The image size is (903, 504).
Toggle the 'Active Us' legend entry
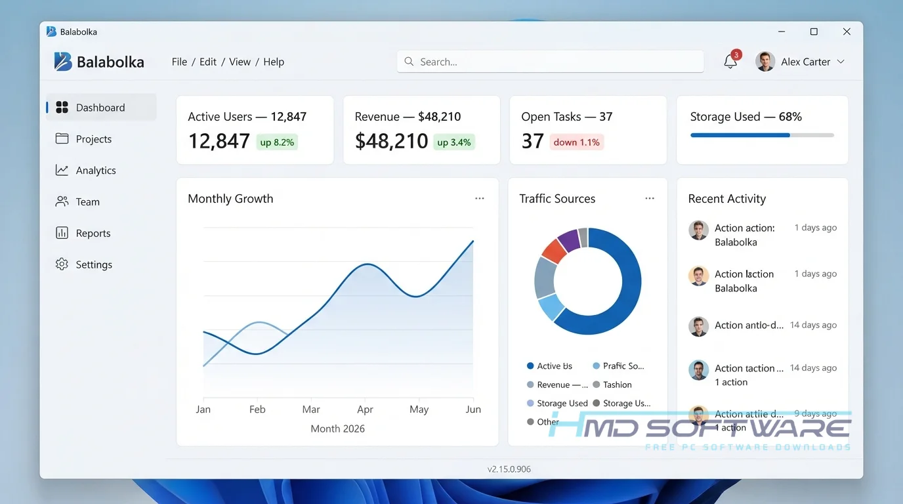(x=549, y=366)
